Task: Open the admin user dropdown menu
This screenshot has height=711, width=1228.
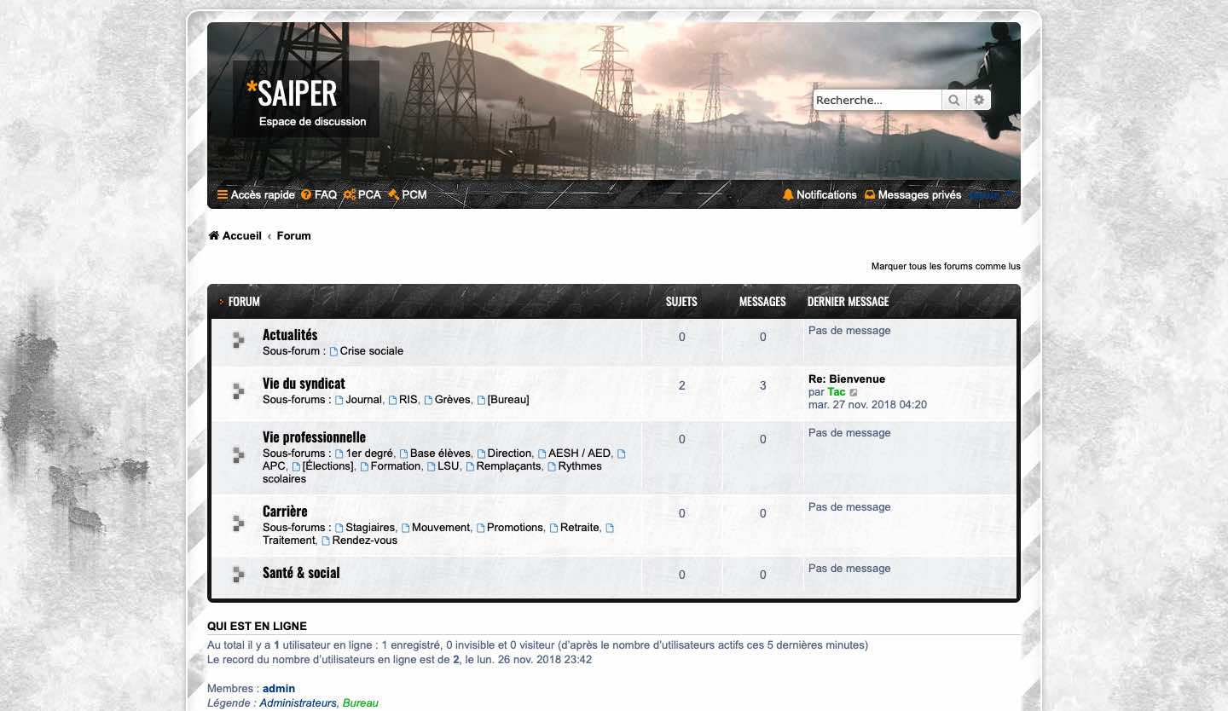Action: click(993, 195)
